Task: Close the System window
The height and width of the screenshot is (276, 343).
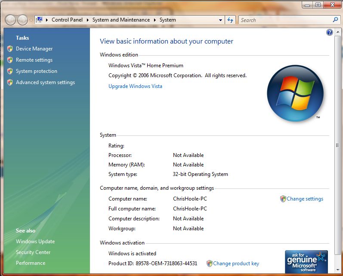Action: (x=332, y=5)
